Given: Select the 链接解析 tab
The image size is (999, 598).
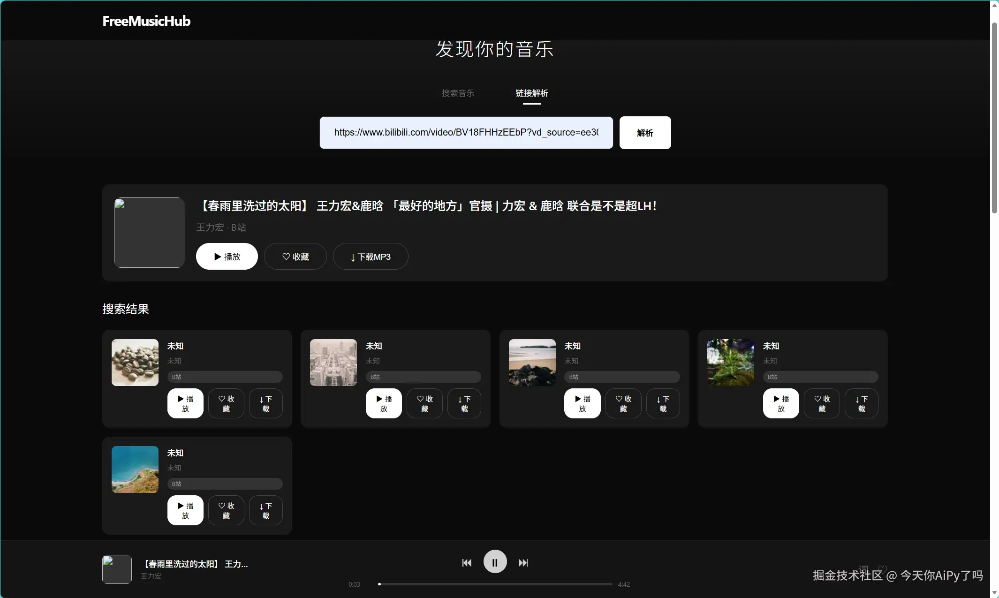Looking at the screenshot, I should pyautogui.click(x=531, y=93).
